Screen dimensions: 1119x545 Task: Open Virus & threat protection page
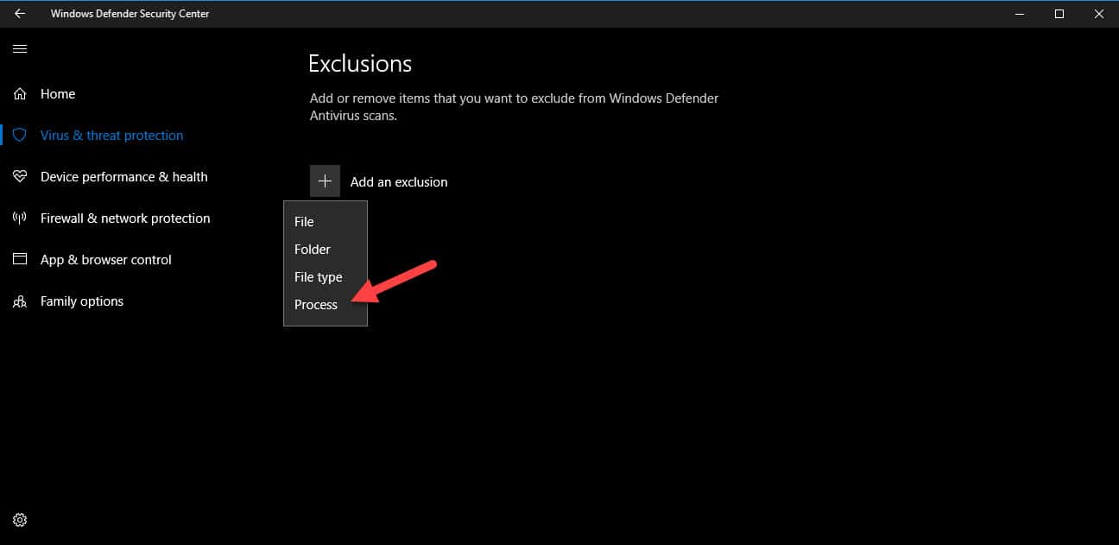pos(111,136)
